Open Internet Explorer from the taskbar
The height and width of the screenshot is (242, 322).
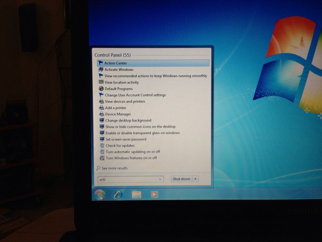pos(118,195)
